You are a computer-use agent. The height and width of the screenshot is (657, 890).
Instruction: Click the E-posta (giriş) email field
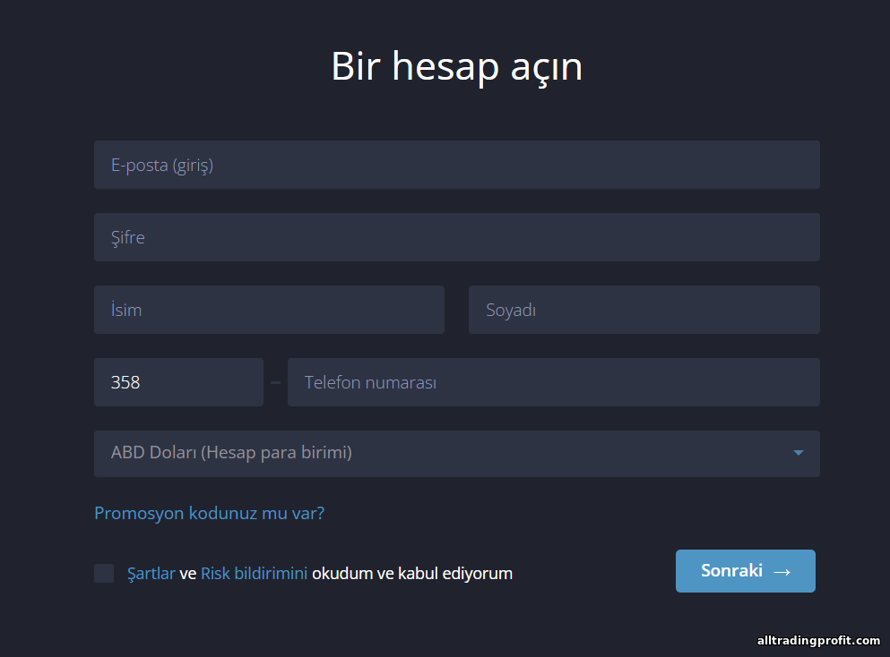(x=457, y=165)
